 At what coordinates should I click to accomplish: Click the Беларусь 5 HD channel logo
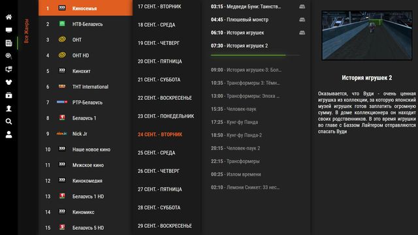pos(62,227)
